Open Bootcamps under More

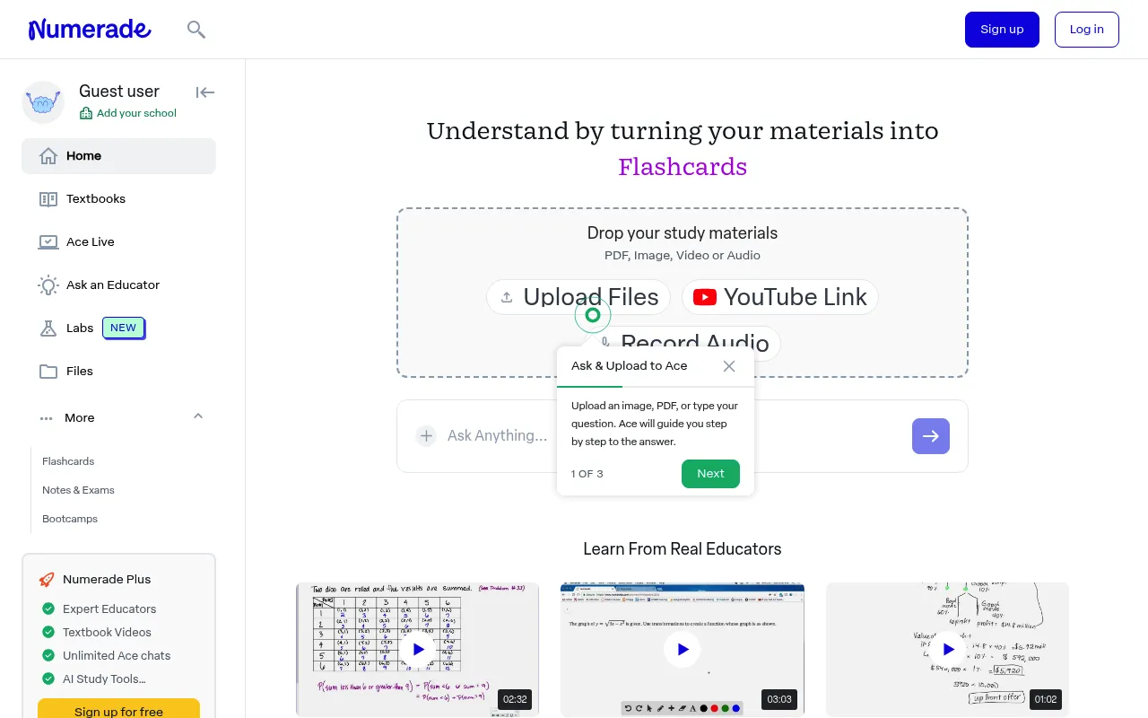pyautogui.click(x=70, y=519)
